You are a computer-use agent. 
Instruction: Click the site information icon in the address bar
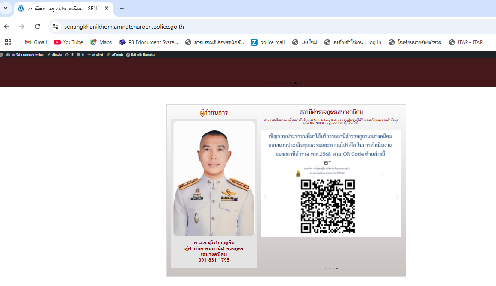point(56,27)
